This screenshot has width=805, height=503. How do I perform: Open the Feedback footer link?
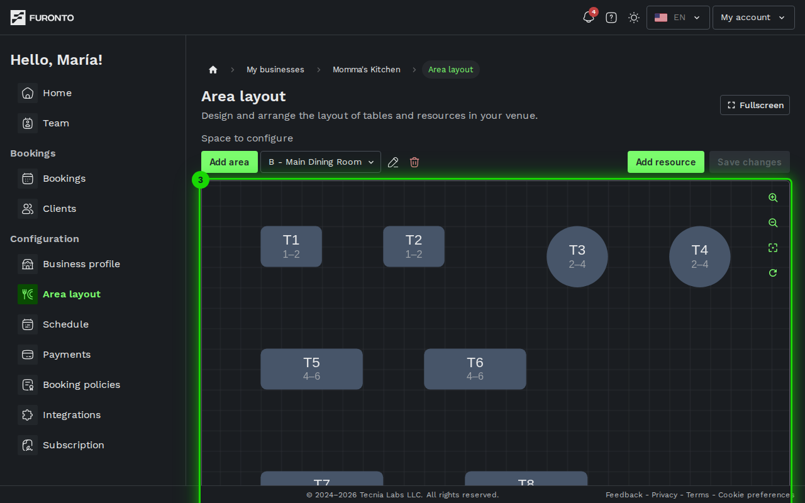click(x=624, y=495)
